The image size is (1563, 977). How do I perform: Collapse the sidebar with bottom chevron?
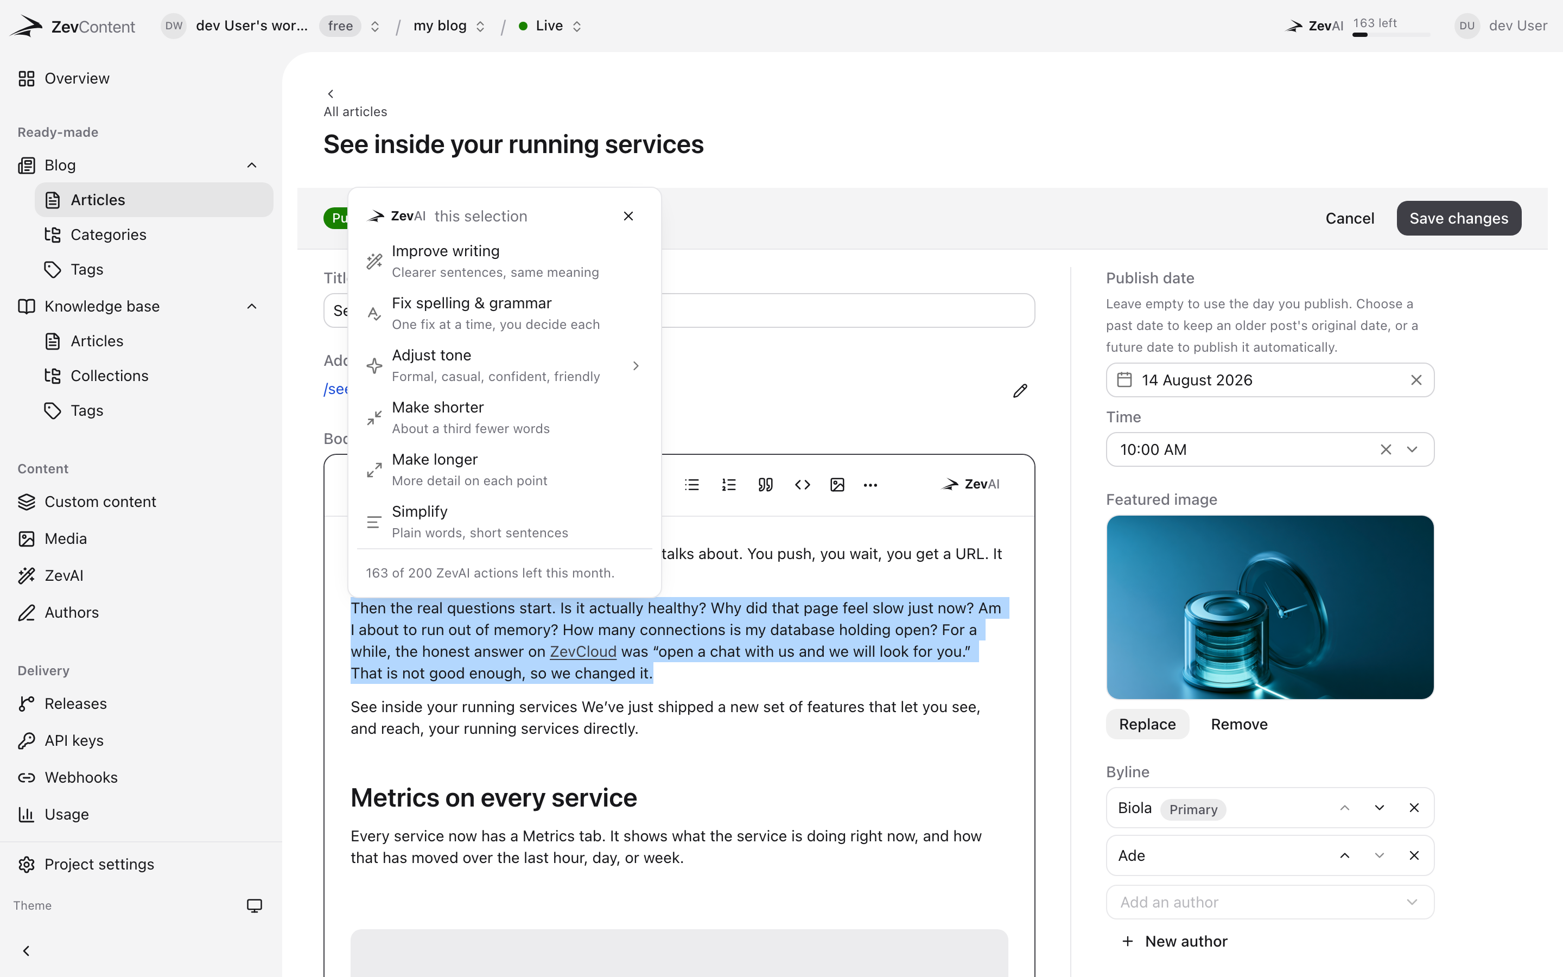[26, 950]
